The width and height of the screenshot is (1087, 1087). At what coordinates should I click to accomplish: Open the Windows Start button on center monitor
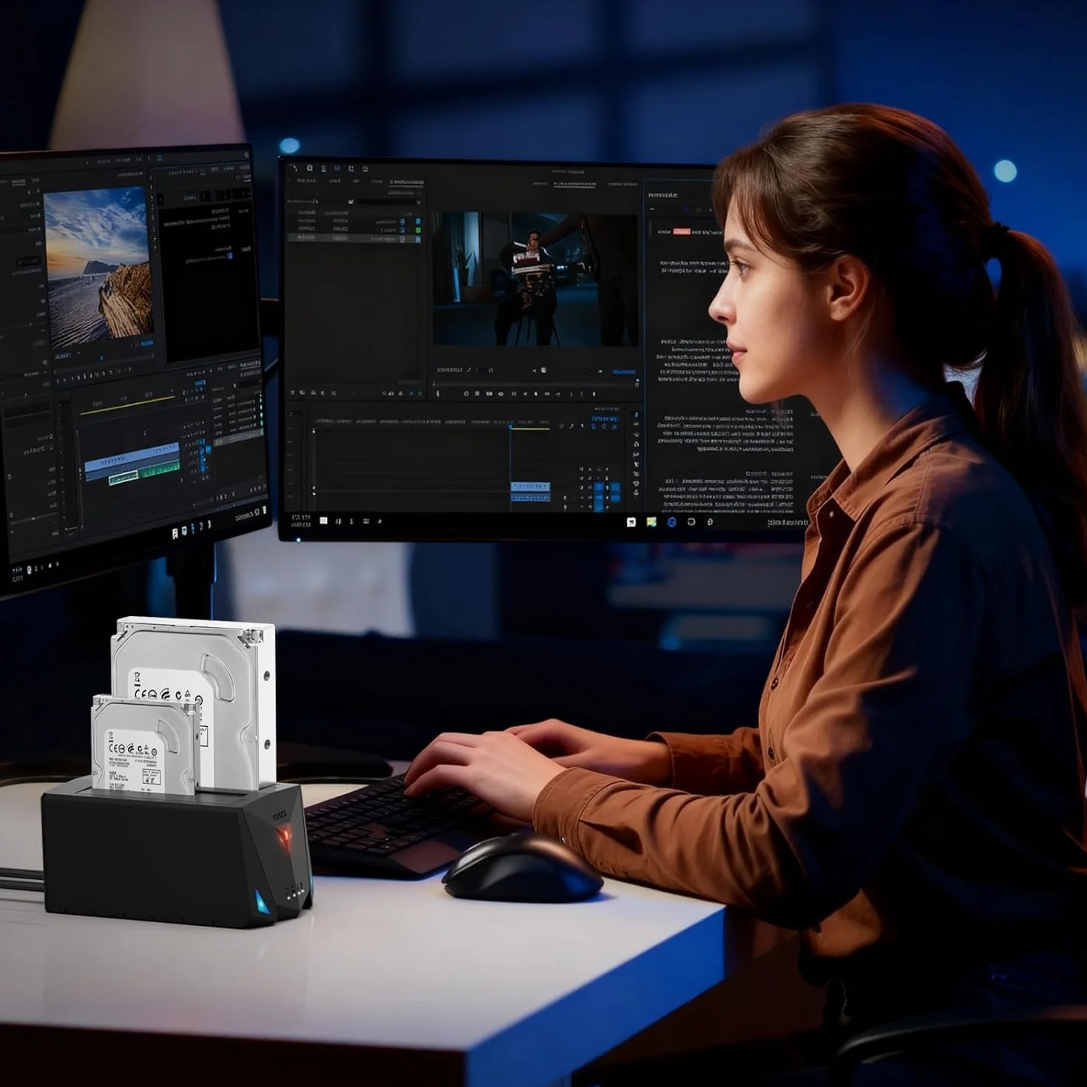click(x=323, y=521)
